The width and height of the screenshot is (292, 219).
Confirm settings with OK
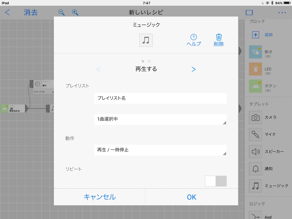click(192, 197)
